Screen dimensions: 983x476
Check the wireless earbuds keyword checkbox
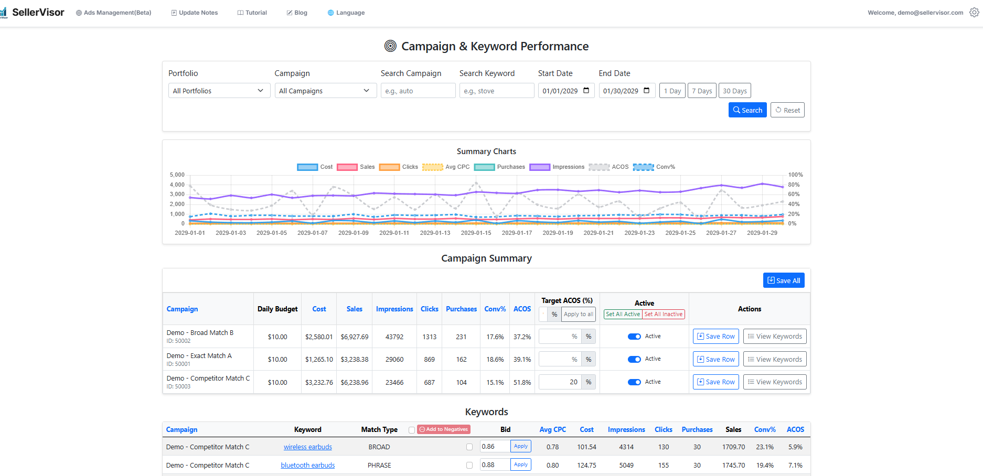click(469, 447)
